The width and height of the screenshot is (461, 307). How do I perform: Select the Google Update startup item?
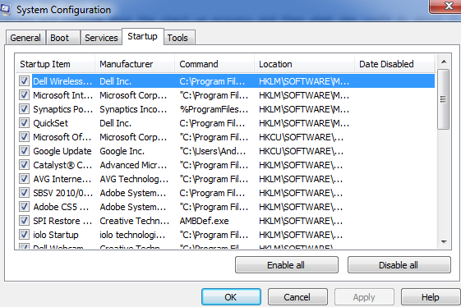(62, 151)
